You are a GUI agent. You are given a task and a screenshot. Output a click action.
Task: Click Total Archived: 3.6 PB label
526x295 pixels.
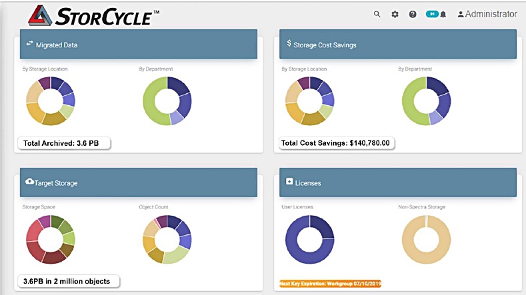coord(64,143)
